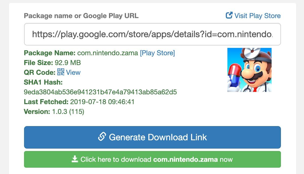Open the Visit Play Store link text
This screenshot has height=174, width=304.
click(x=257, y=16)
